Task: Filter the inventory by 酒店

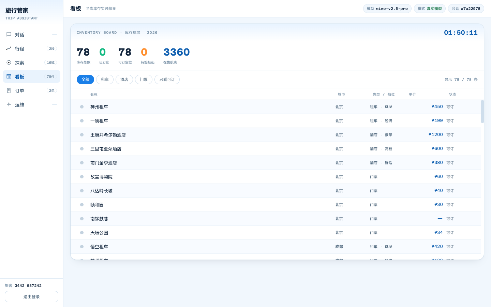Action: click(124, 79)
